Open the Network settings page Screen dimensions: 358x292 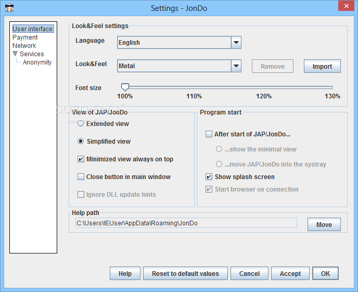point(24,46)
